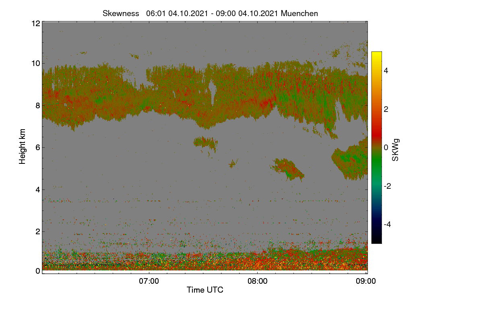Click the '07:00' time tick label
The height and width of the screenshot is (322, 483).
click(x=149, y=281)
